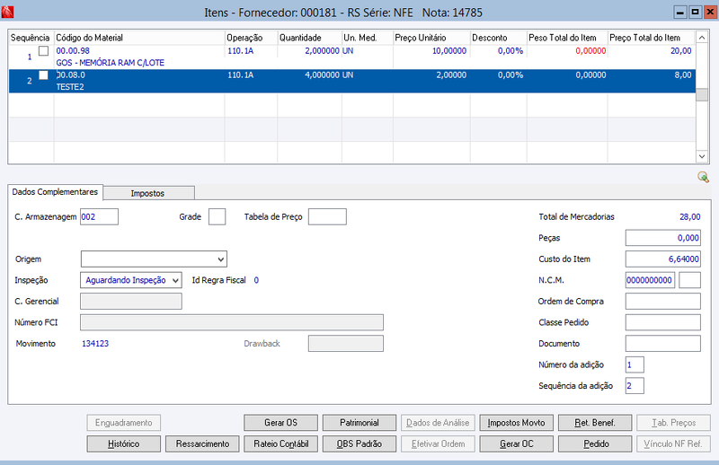Click the Un. Med. column header
Image resolution: width=719 pixels, height=465 pixels.
point(368,38)
